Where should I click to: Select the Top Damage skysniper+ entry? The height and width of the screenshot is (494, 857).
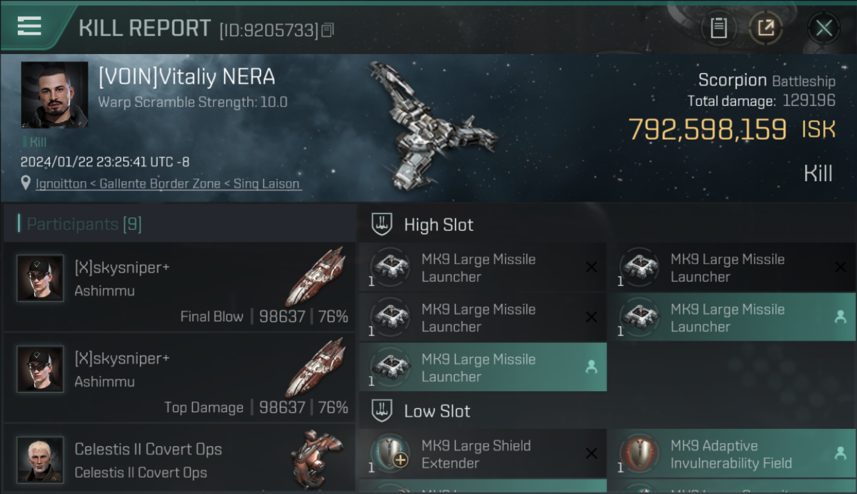click(179, 377)
